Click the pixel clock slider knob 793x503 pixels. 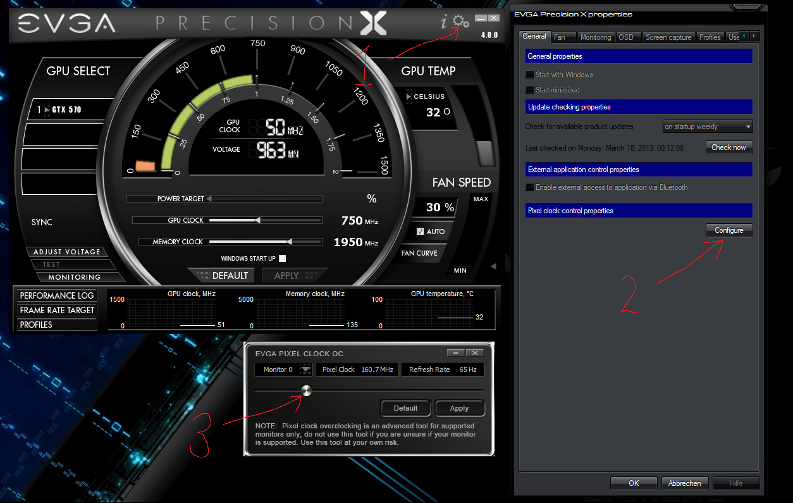tap(307, 390)
